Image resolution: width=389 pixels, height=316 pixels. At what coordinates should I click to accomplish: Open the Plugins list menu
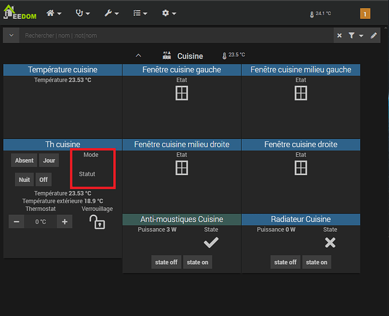point(140,13)
